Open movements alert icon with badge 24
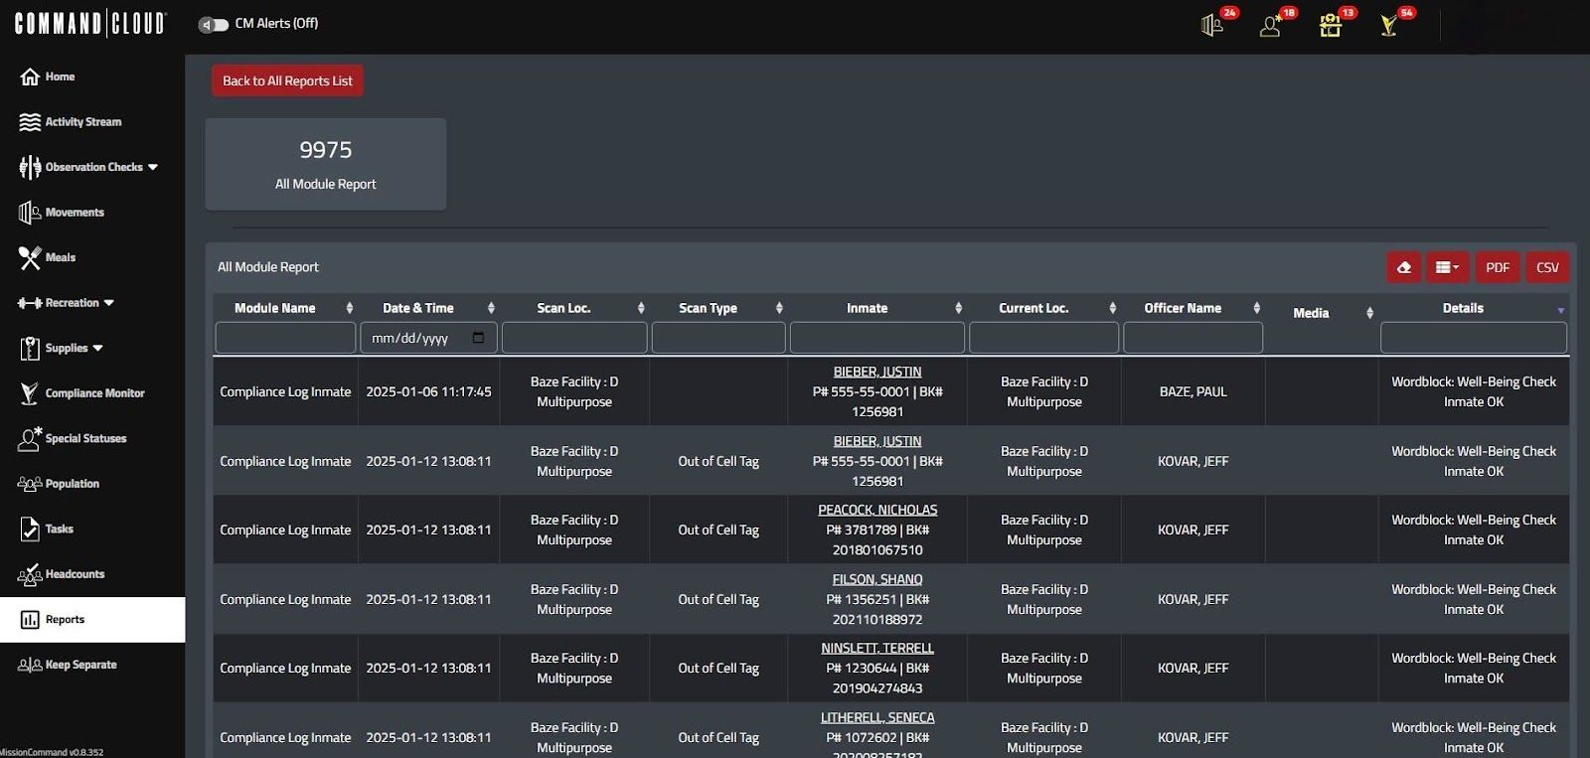This screenshot has height=758, width=1590. [x=1212, y=25]
